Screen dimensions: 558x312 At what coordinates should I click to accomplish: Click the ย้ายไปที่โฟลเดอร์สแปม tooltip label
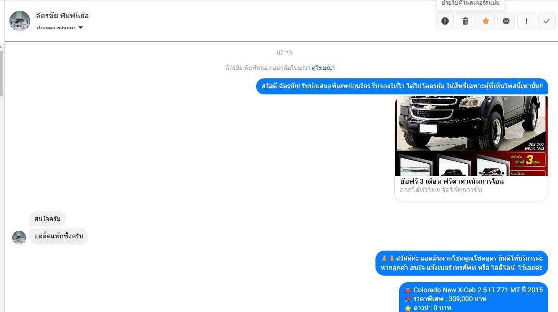click(x=470, y=3)
